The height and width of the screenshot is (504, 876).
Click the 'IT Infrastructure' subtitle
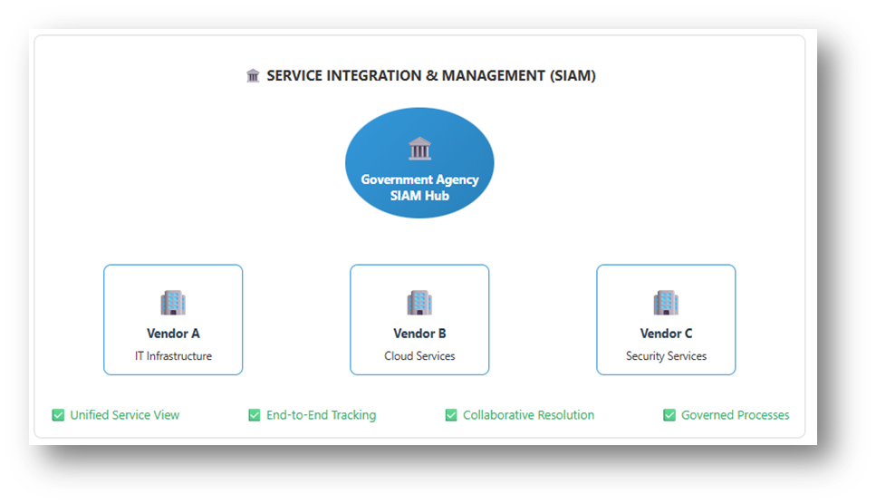[x=173, y=356]
